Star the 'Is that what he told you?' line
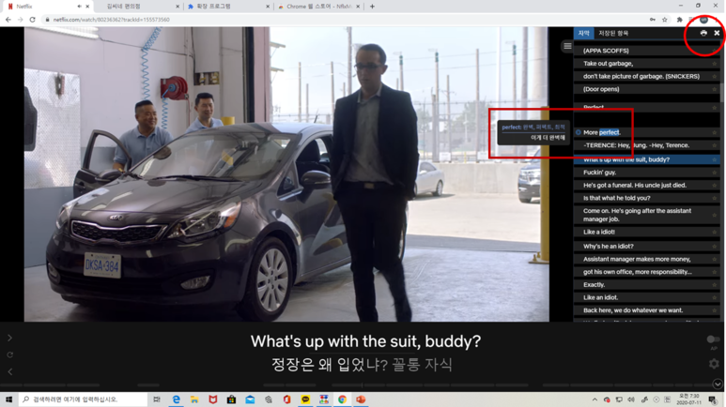The height and width of the screenshot is (407, 726). (x=715, y=198)
